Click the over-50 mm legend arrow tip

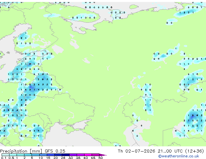tap(103, 155)
